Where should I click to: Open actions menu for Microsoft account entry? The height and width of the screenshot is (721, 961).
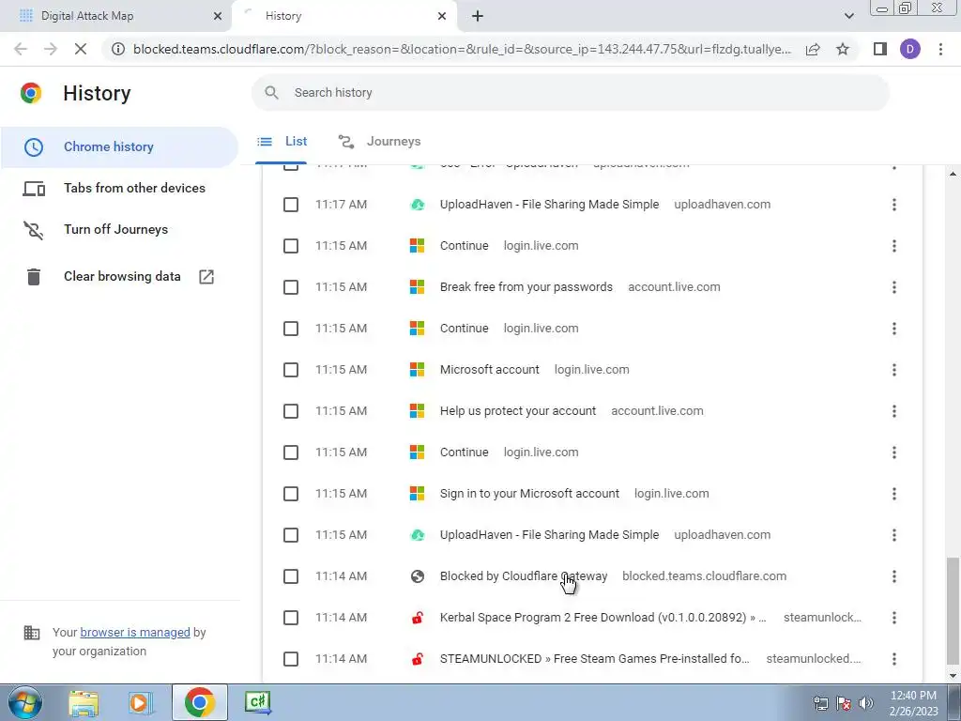point(894,370)
